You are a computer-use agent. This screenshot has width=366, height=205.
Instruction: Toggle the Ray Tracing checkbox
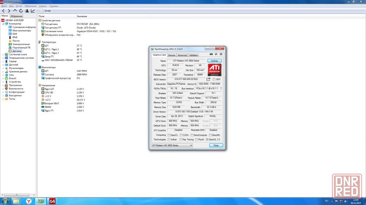pyautogui.click(x=181, y=140)
